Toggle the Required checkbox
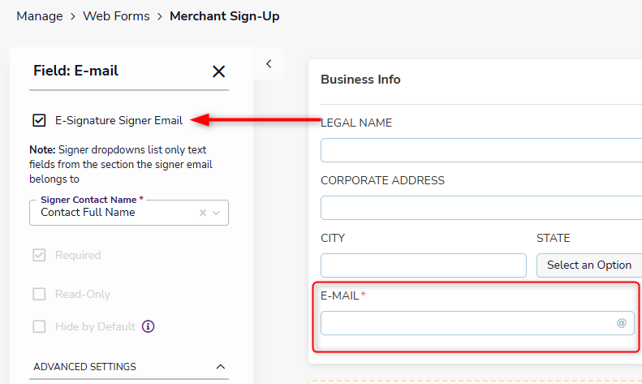642x384 pixels. (39, 255)
